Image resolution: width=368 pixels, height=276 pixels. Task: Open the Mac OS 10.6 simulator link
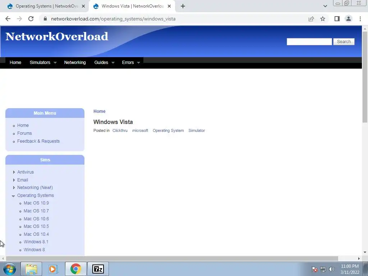click(x=36, y=219)
